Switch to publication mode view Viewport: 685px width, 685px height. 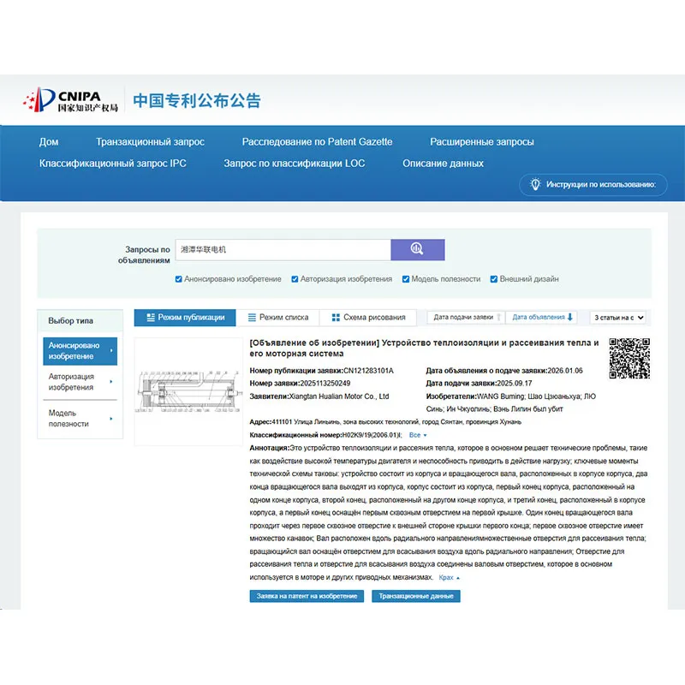(x=185, y=317)
